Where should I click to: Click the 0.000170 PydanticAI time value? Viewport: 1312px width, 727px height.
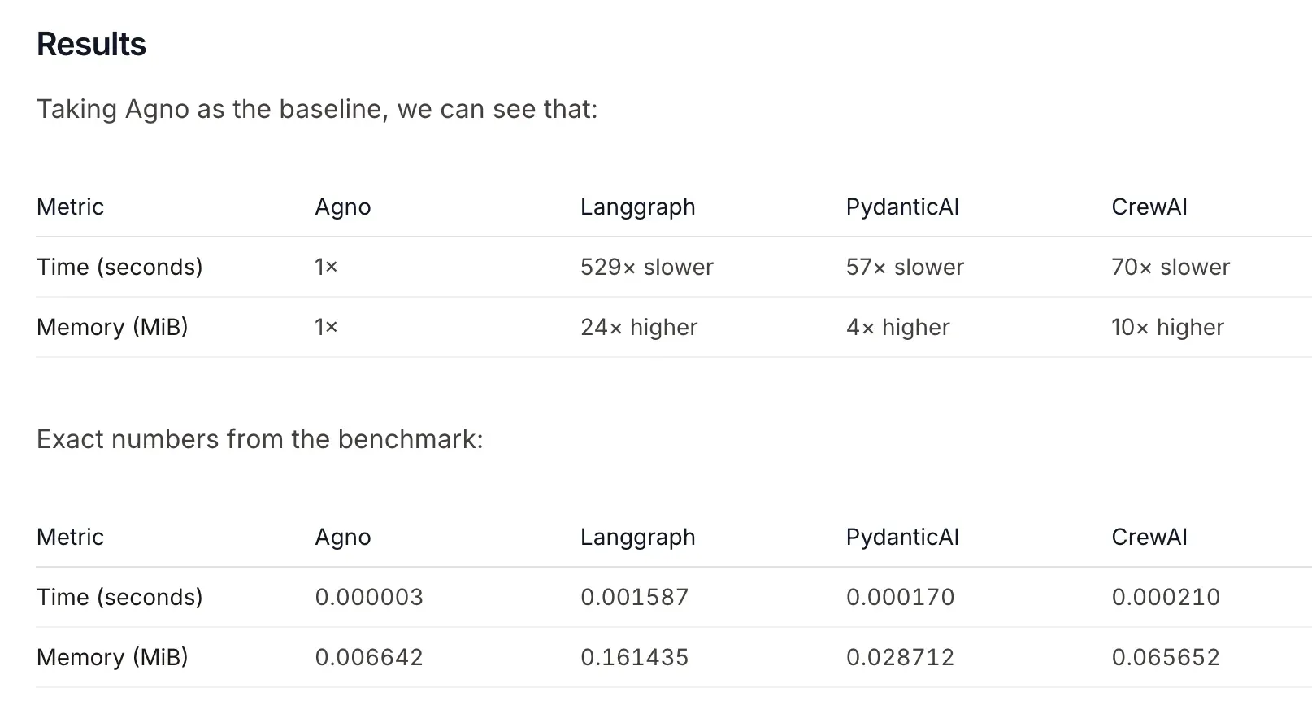tap(900, 597)
